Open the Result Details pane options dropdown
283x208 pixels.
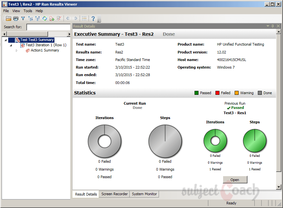click(x=268, y=26)
